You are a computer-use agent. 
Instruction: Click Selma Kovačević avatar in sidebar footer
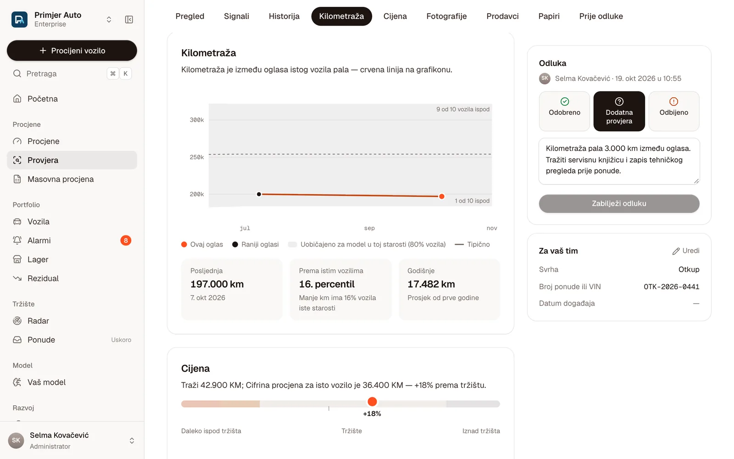coord(16,441)
